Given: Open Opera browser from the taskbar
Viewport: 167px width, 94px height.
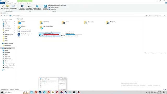Looking at the screenshot, I should [57, 92].
